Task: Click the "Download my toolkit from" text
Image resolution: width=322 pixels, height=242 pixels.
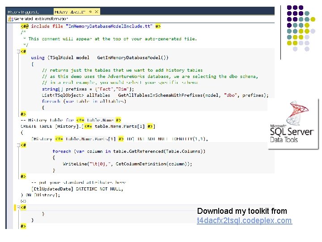Action: point(242,211)
